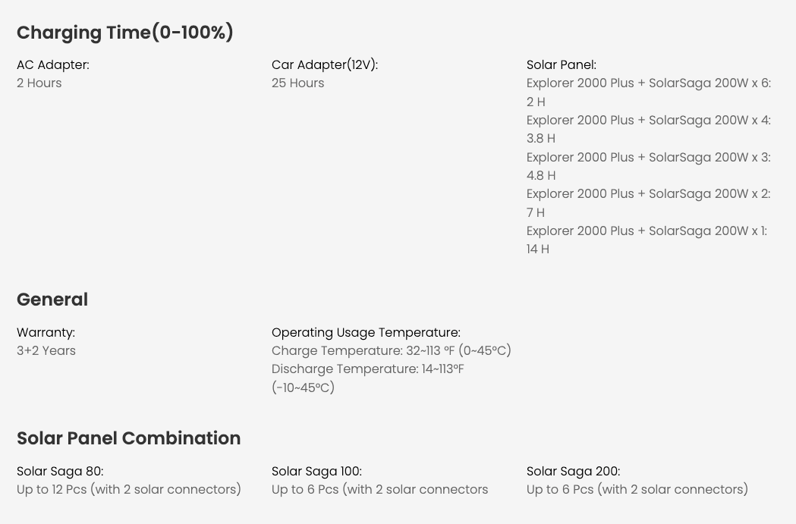Image resolution: width=796 pixels, height=524 pixels.
Task: Click the 25 Hours charging value
Action: (x=297, y=83)
